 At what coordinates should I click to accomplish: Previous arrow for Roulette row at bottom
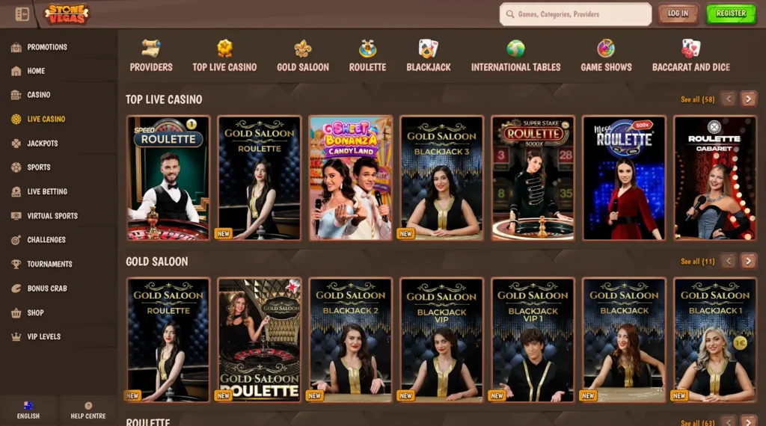click(729, 422)
